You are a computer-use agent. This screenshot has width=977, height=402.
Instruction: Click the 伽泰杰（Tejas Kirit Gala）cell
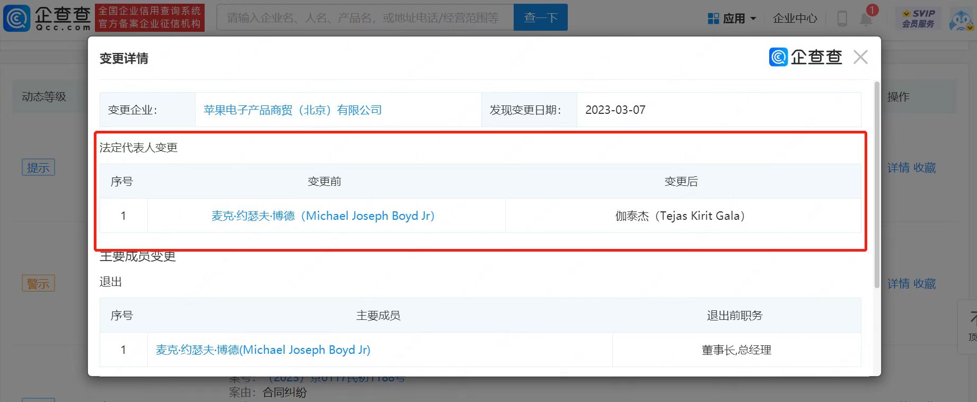point(683,216)
